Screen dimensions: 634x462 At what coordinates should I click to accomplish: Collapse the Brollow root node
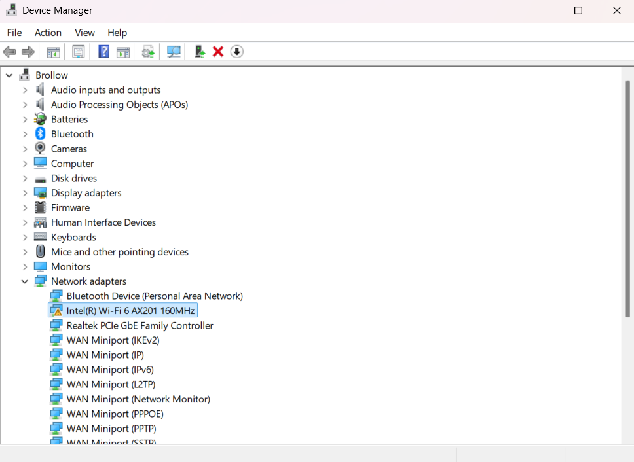tap(9, 75)
